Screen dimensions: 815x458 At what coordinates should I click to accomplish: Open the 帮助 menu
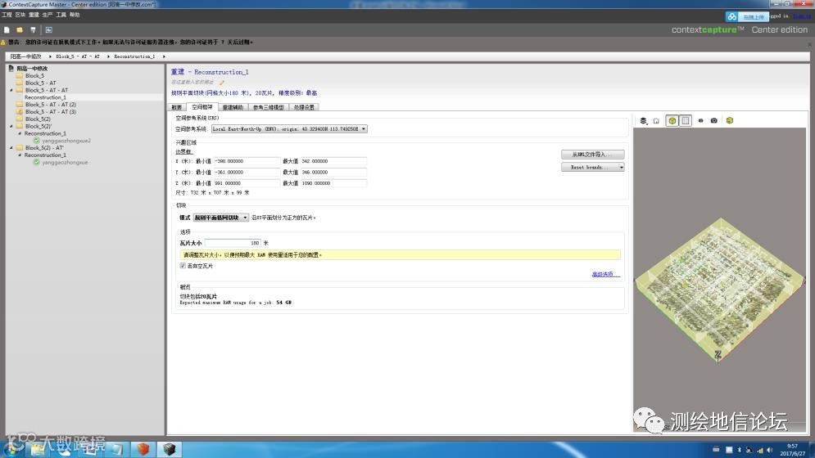coord(75,15)
